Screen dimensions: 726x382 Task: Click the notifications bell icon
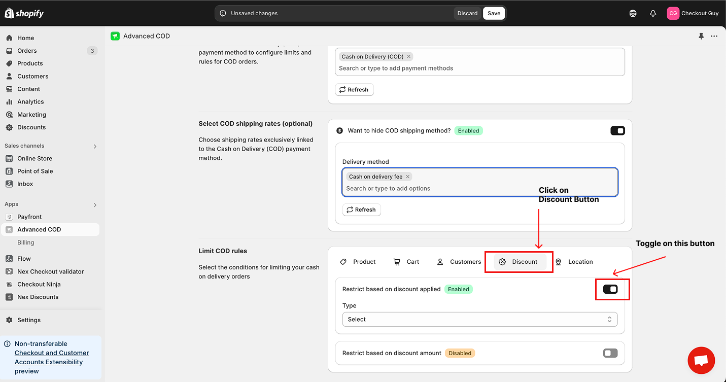[x=653, y=14]
